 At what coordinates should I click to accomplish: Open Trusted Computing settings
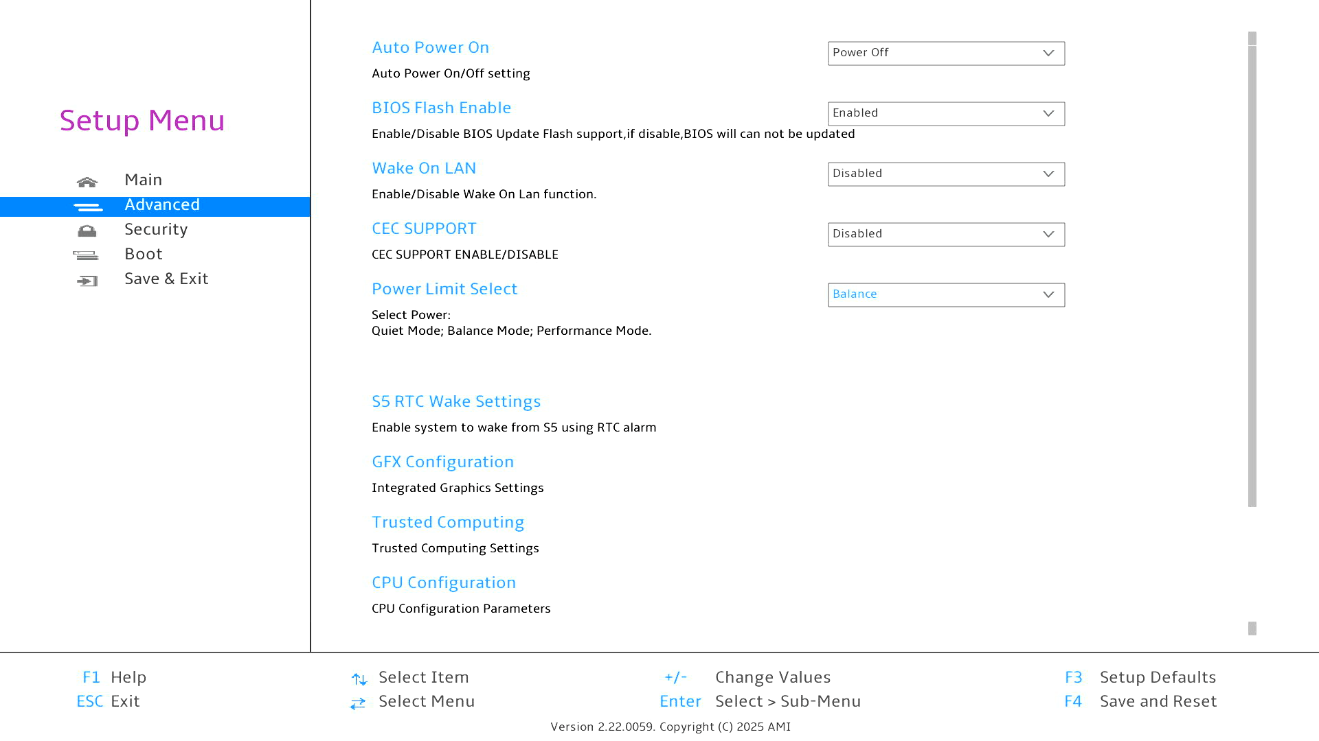pos(447,523)
